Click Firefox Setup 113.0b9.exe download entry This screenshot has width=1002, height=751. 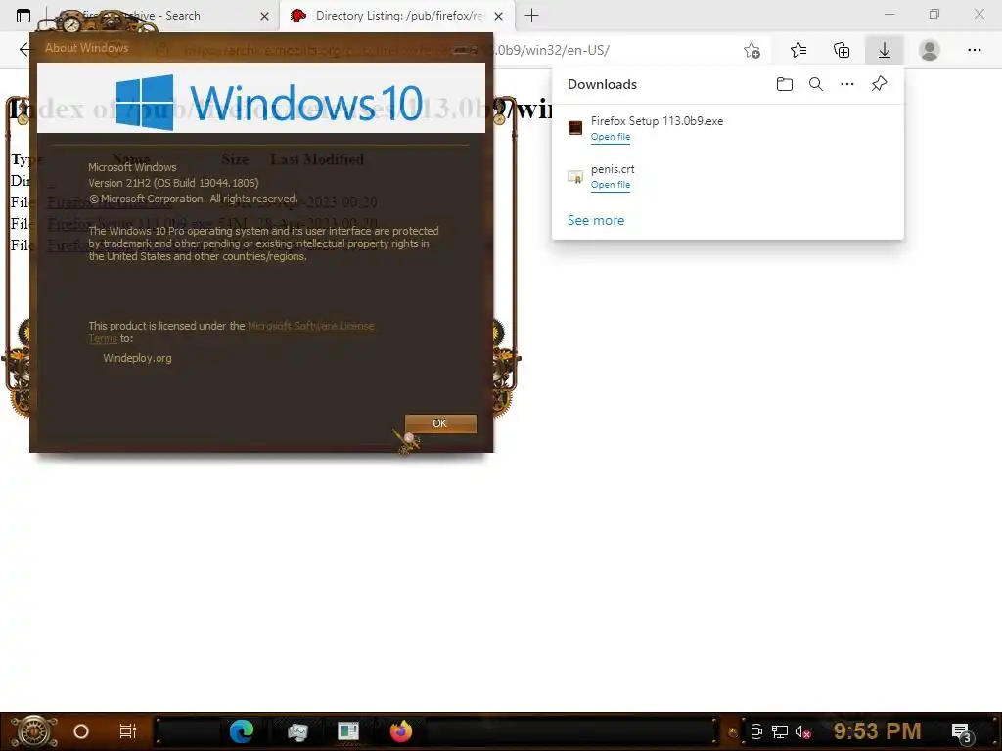coord(727,128)
